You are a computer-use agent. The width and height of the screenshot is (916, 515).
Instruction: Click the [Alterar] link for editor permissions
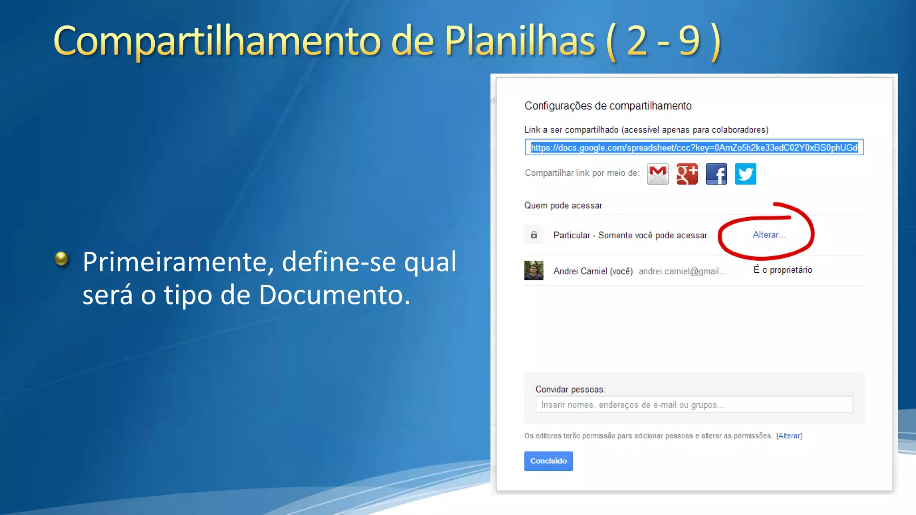pyautogui.click(x=789, y=436)
